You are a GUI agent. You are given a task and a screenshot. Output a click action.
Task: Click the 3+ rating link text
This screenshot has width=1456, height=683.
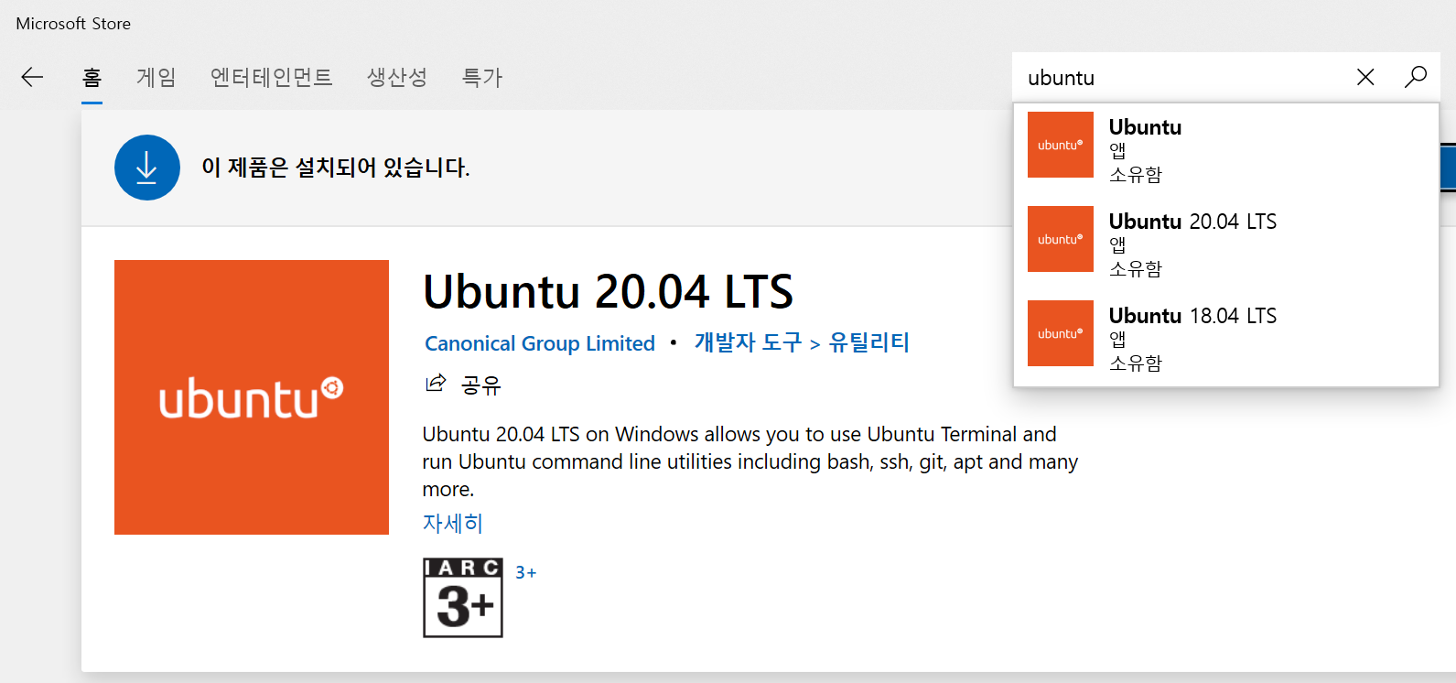[526, 573]
